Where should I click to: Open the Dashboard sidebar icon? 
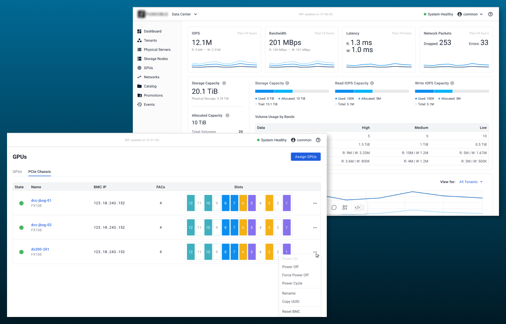click(x=140, y=31)
